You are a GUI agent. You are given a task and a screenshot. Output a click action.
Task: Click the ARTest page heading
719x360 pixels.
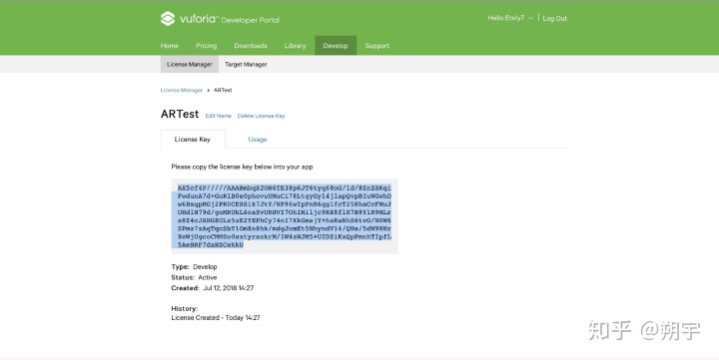click(x=180, y=114)
